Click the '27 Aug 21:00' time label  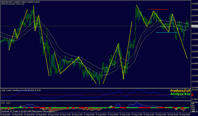pos(149,115)
